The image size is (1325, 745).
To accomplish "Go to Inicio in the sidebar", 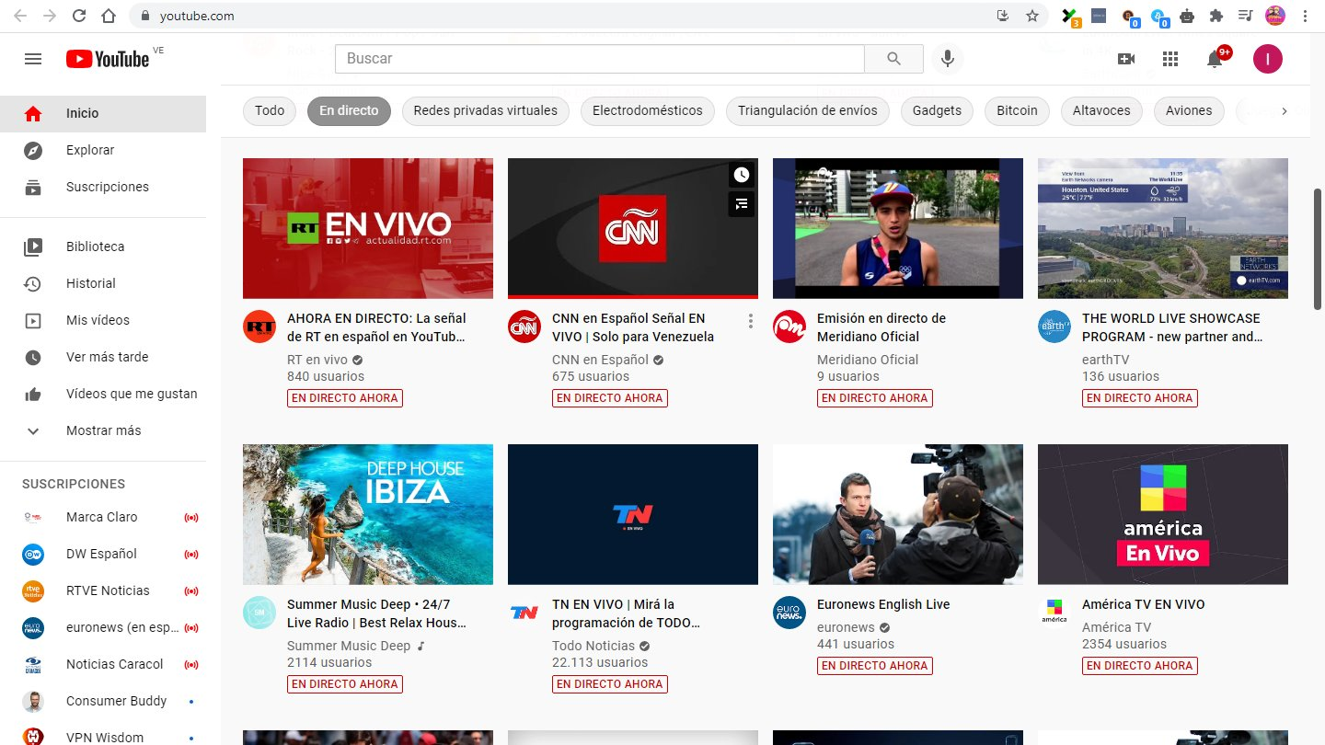I will click(x=103, y=113).
